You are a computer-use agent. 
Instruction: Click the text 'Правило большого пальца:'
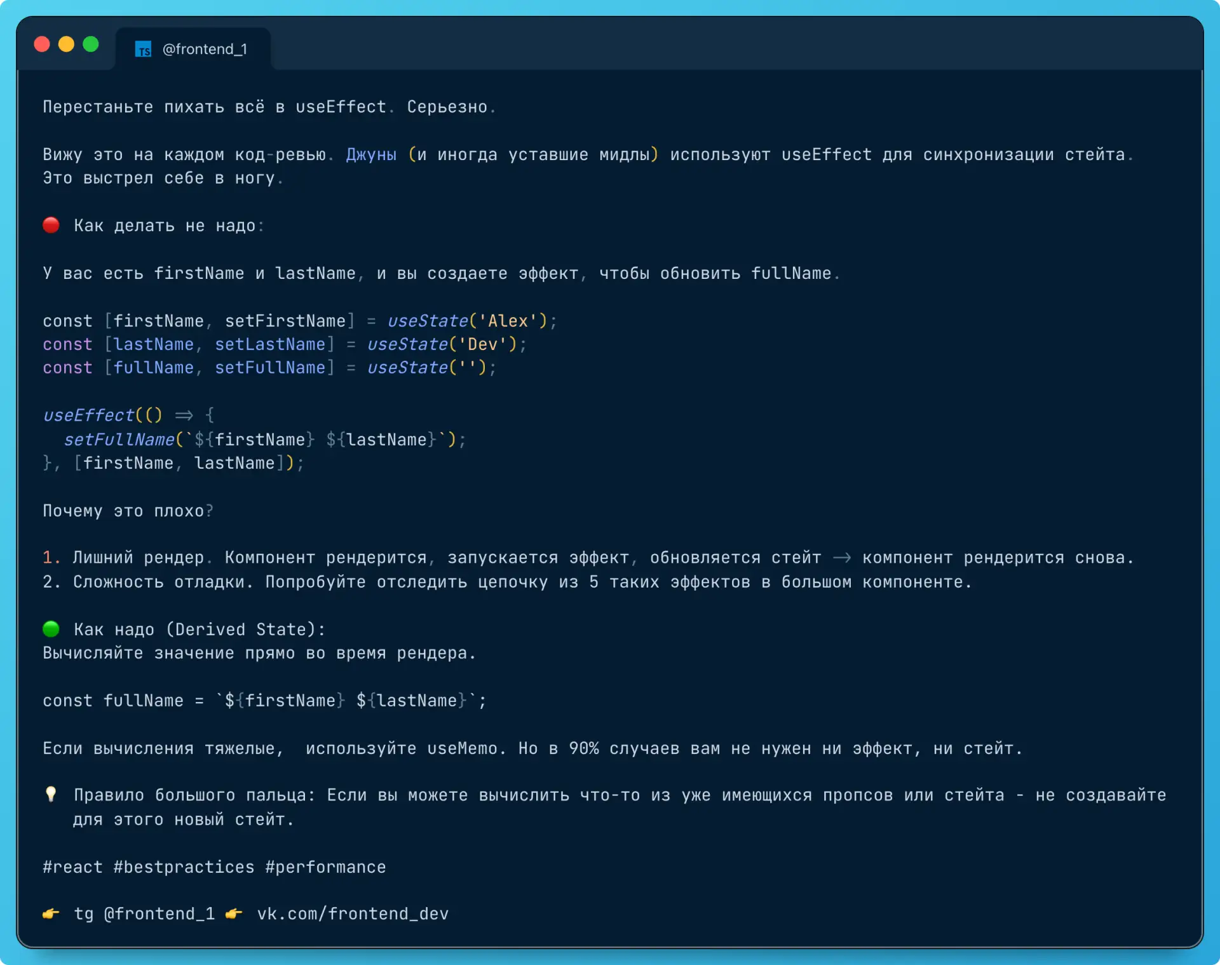(194, 795)
